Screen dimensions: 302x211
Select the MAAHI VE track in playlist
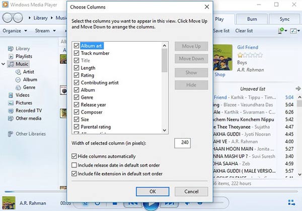coord(253,142)
